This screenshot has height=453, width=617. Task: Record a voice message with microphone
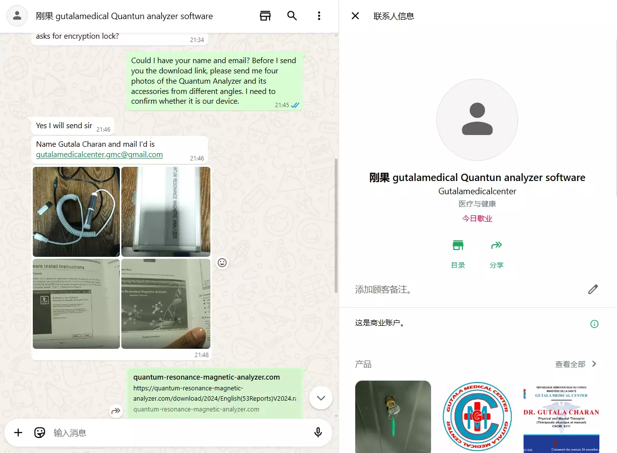coord(318,432)
